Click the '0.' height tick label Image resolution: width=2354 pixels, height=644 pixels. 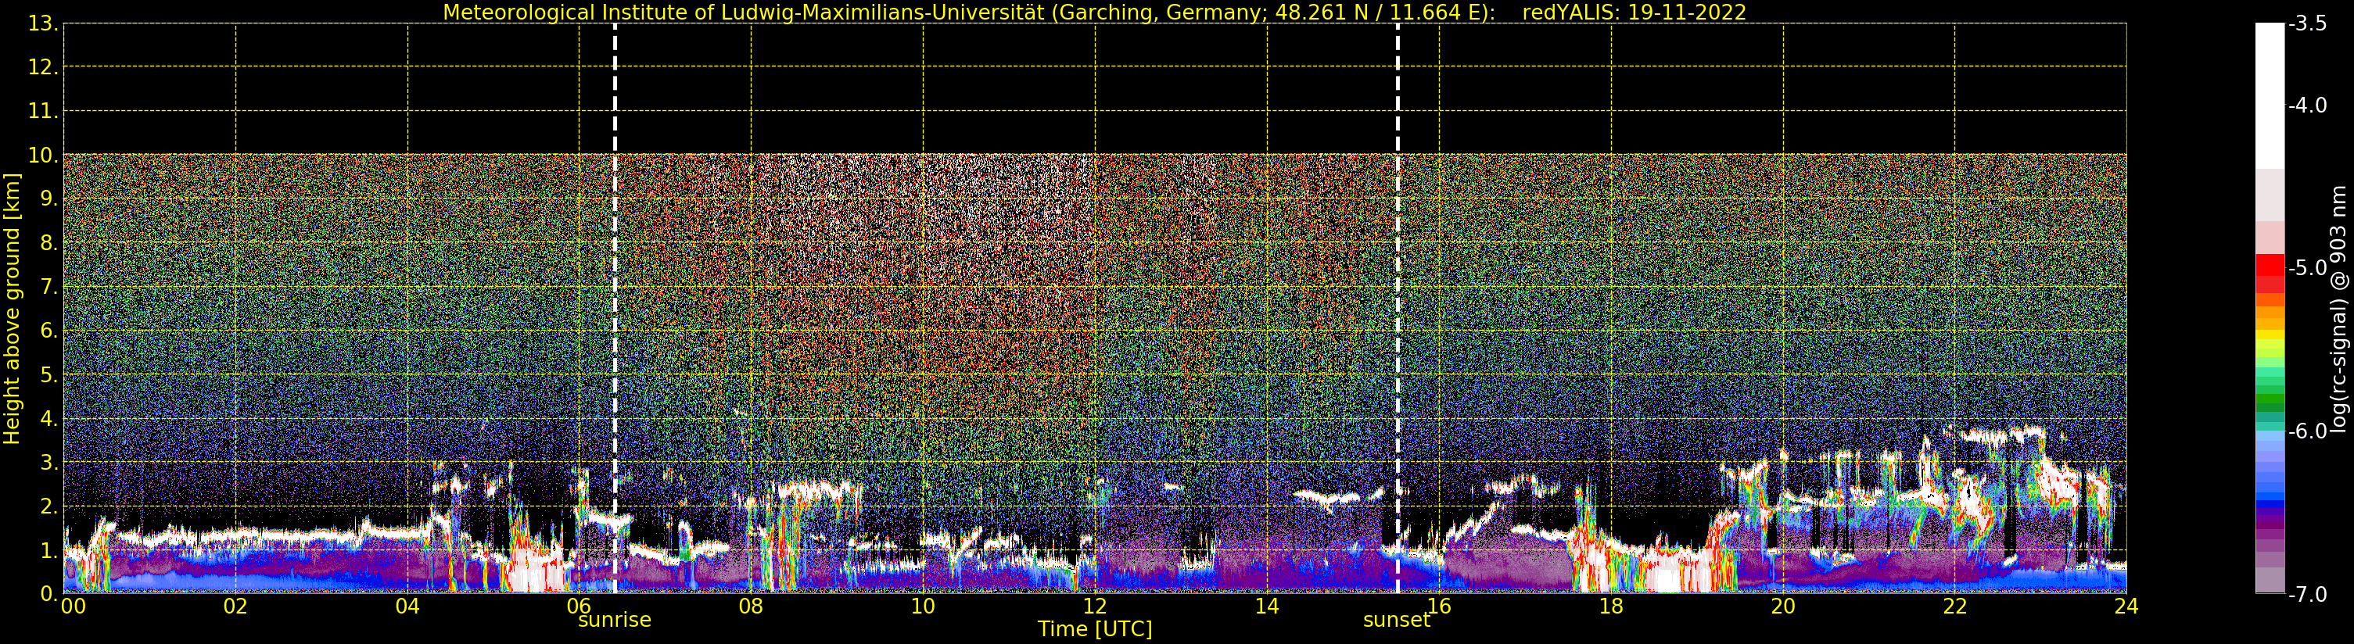49,594
